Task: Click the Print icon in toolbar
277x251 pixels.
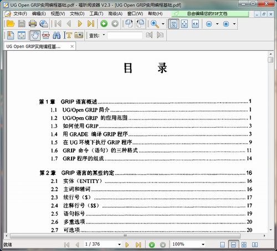Action: pos(33,24)
